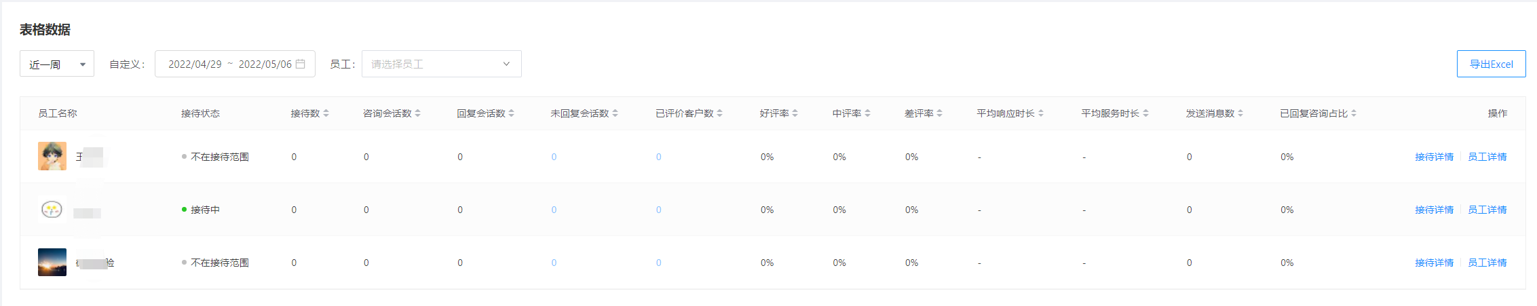Expand the 请选择员工 employee selector
This screenshot has height=306, width=1537.
click(x=441, y=64)
